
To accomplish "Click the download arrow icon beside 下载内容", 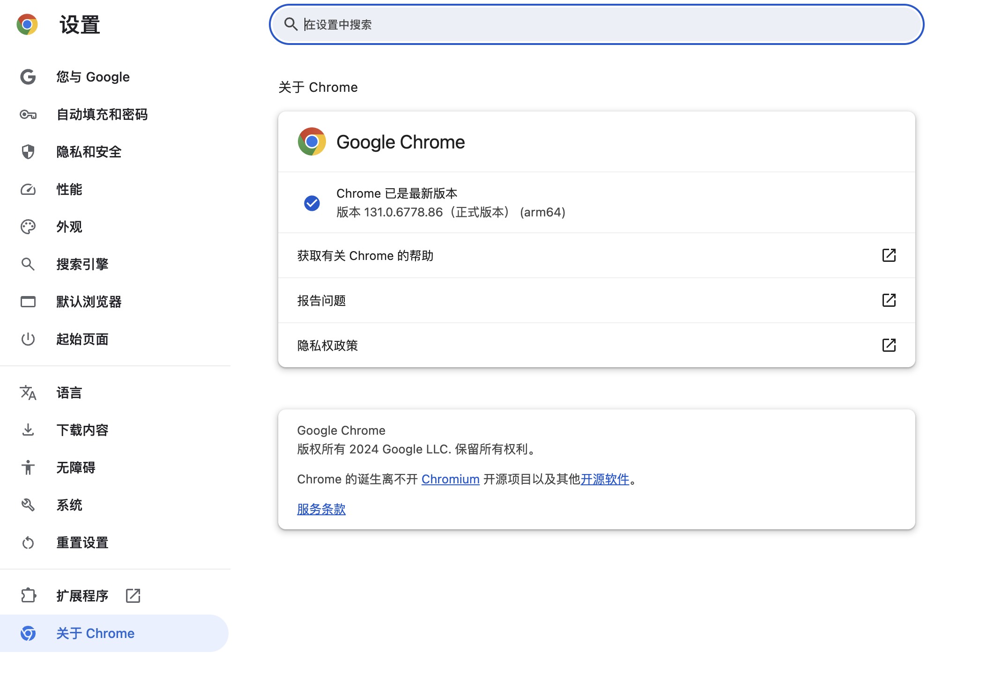I will 28,430.
